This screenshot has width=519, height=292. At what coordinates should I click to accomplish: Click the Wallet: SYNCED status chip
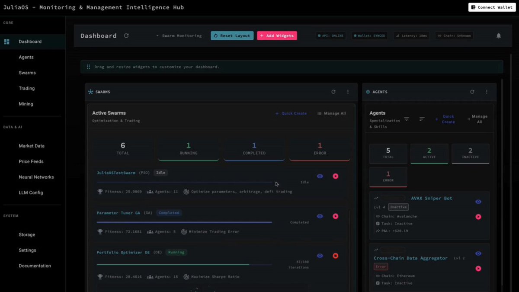coord(369,35)
